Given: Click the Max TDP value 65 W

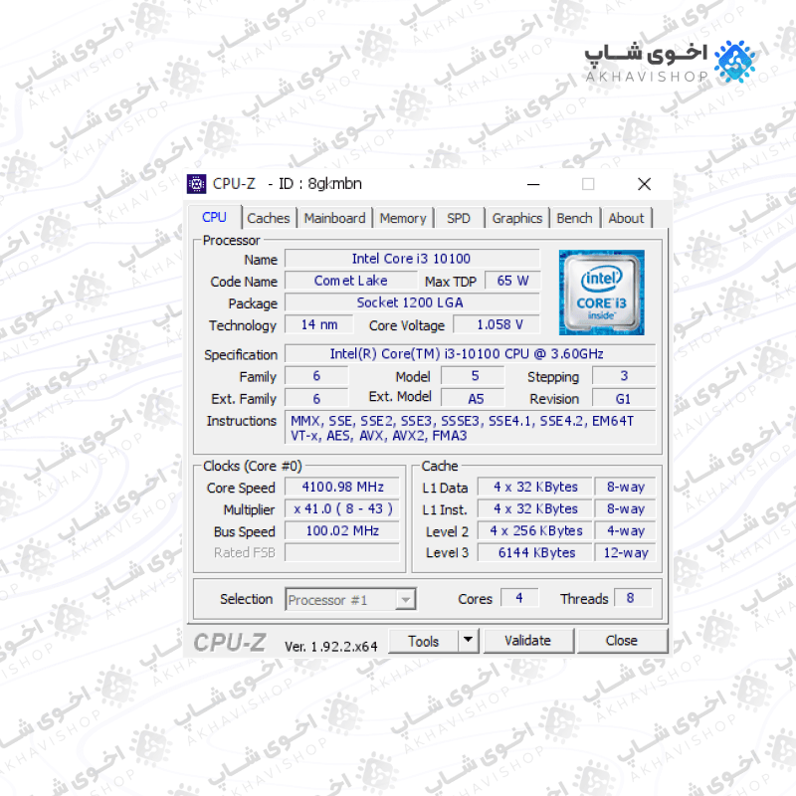Looking at the screenshot, I should pos(512,281).
